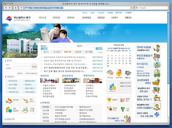Click the left 검색 search button
172x128 pixels.
click(44, 49)
